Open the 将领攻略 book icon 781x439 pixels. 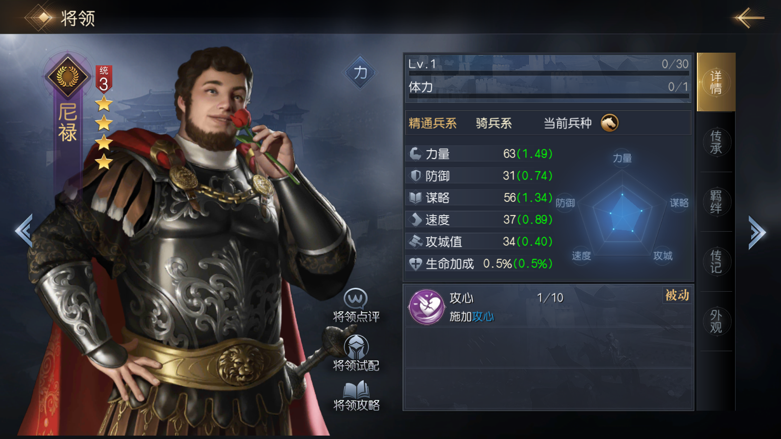[x=356, y=390]
